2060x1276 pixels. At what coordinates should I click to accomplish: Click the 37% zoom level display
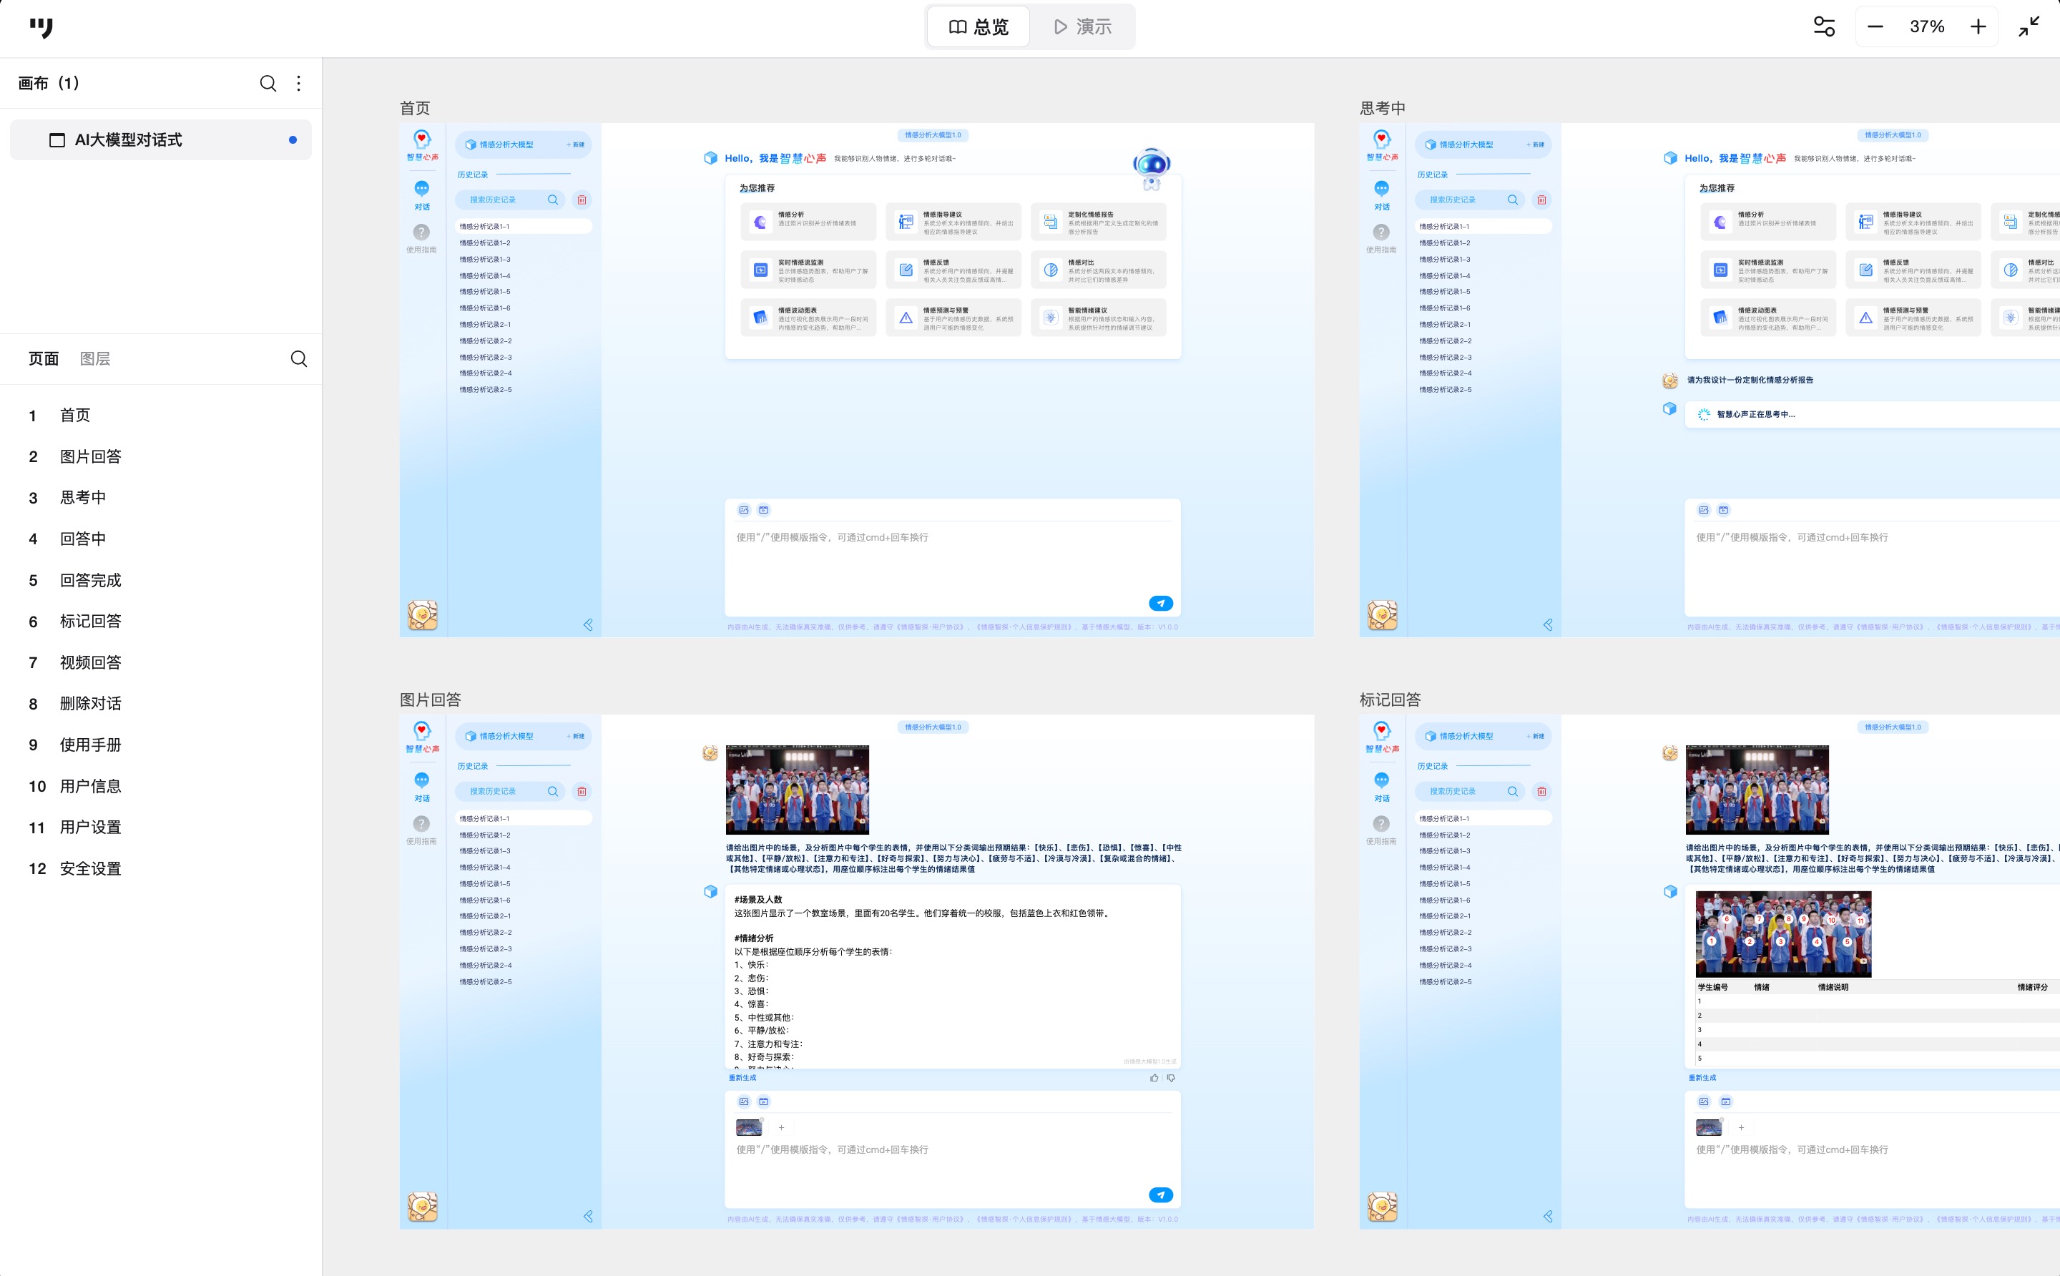pyautogui.click(x=1927, y=27)
